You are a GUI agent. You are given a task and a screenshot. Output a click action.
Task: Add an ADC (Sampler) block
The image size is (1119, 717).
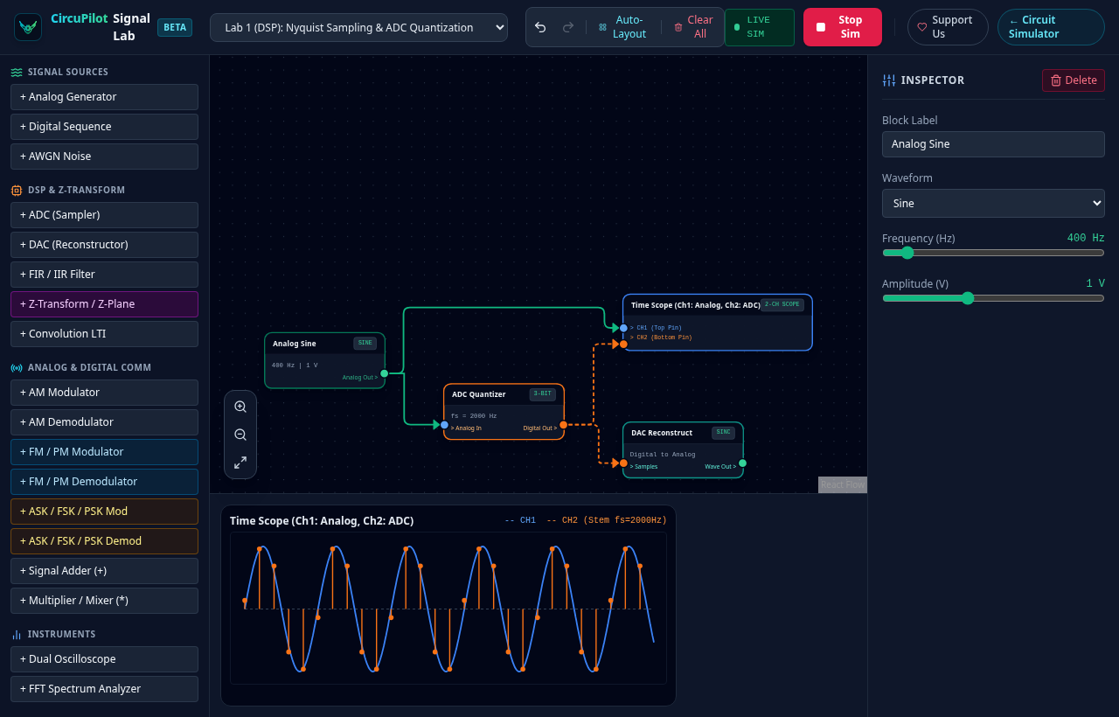pos(104,215)
